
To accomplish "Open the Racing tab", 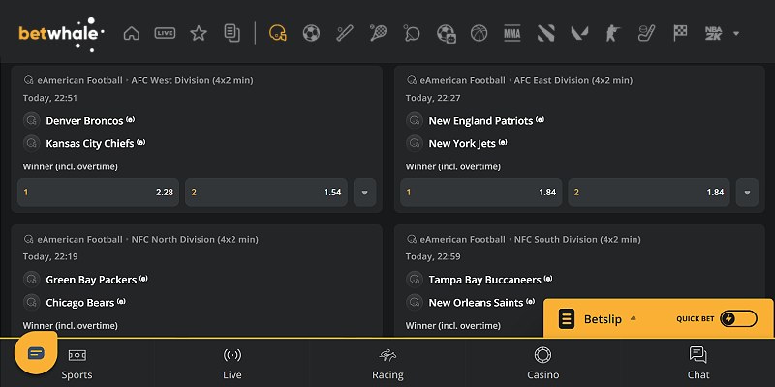I will point(387,364).
